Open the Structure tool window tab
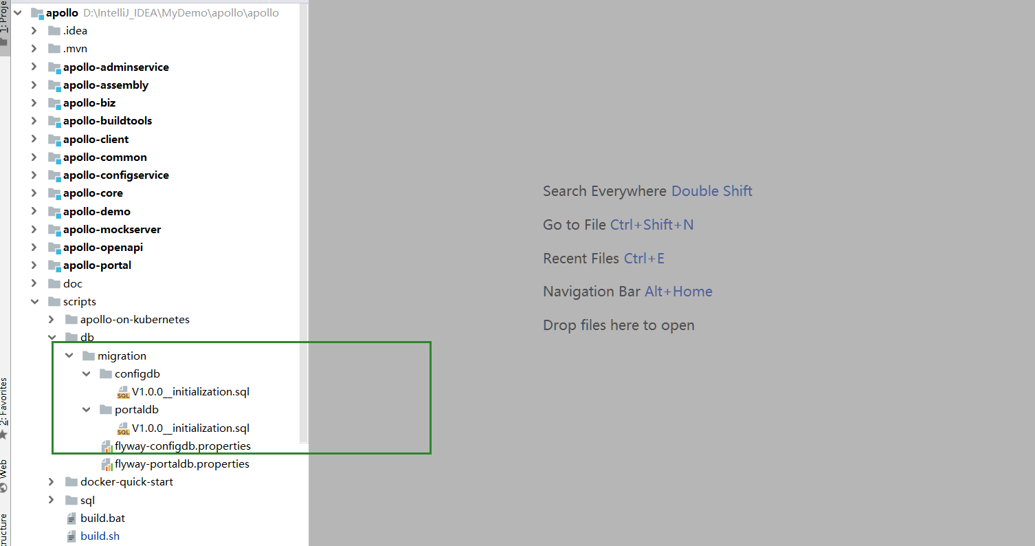This screenshot has width=1035, height=546. pos(4,528)
